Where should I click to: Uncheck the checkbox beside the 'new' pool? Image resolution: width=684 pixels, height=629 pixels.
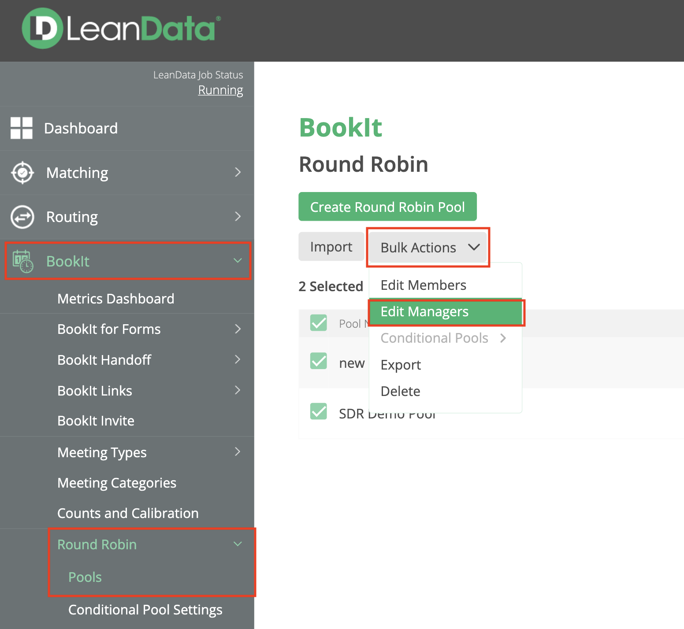[318, 361]
